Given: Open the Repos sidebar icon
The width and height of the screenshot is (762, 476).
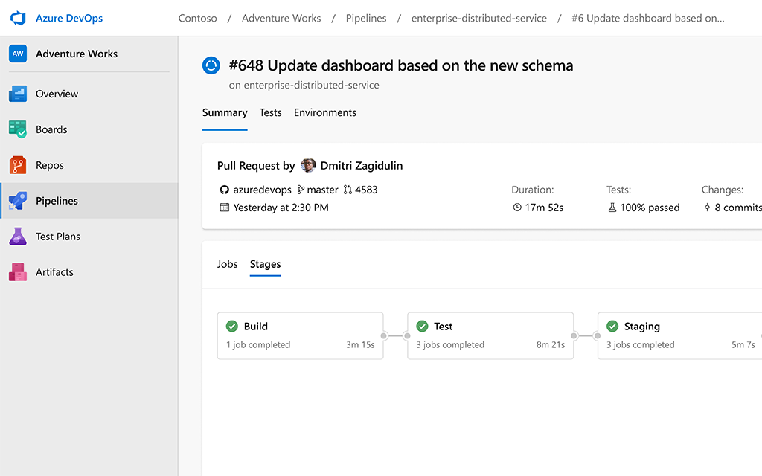Looking at the screenshot, I should [18, 165].
